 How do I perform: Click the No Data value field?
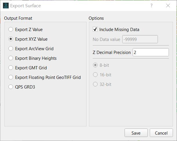(140, 39)
